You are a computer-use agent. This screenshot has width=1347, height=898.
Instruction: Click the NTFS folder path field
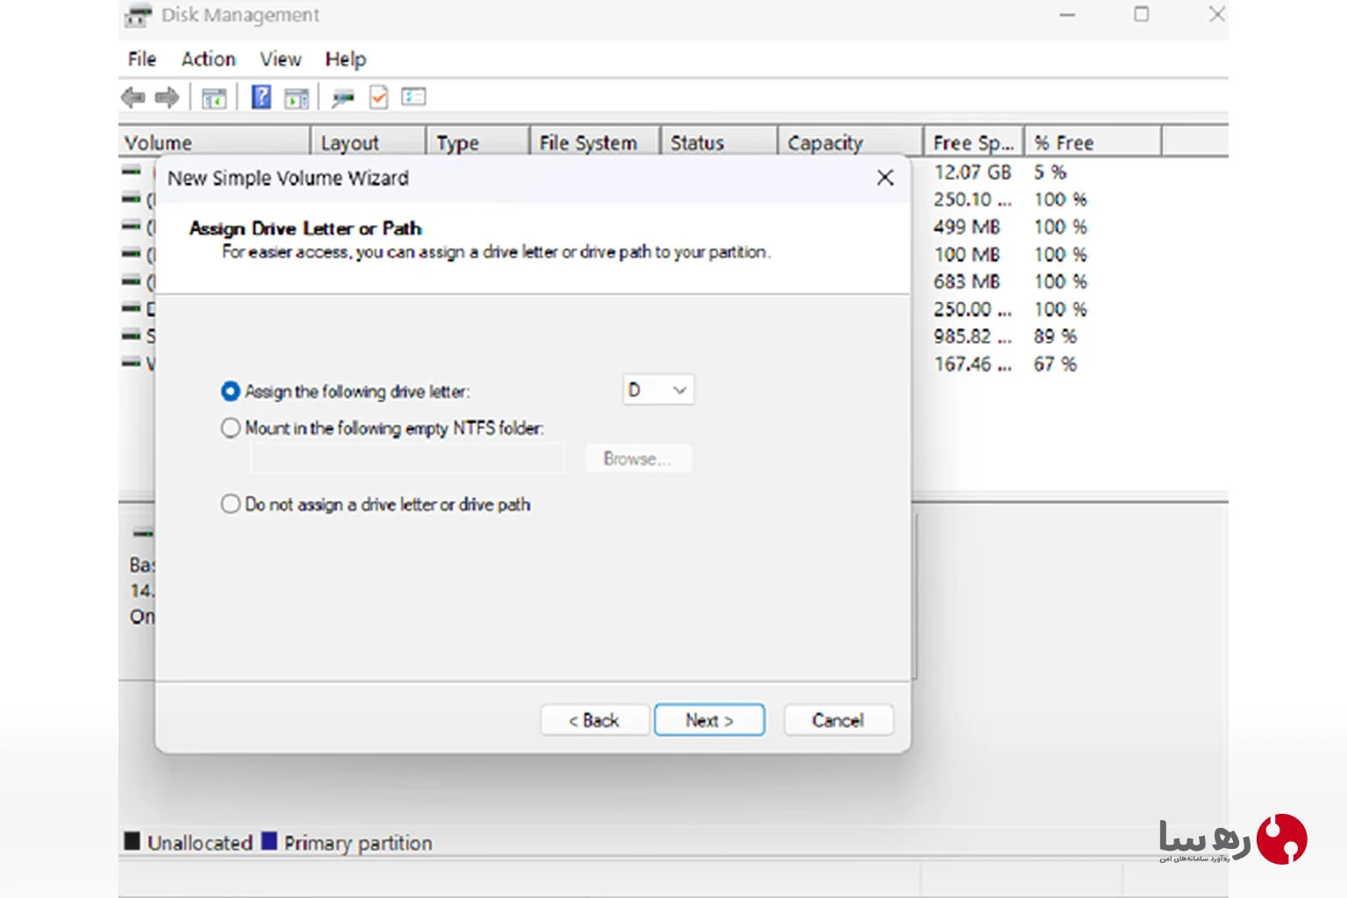(x=408, y=459)
